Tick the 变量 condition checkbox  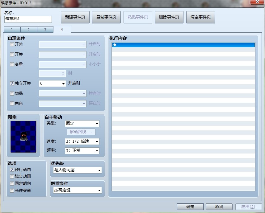click(12, 64)
